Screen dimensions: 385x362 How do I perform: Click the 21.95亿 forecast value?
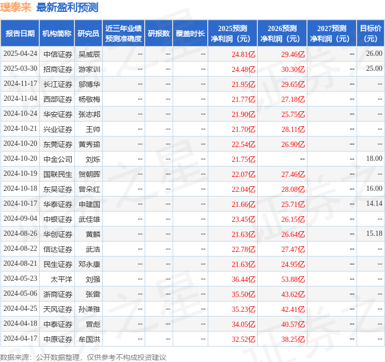(243, 84)
